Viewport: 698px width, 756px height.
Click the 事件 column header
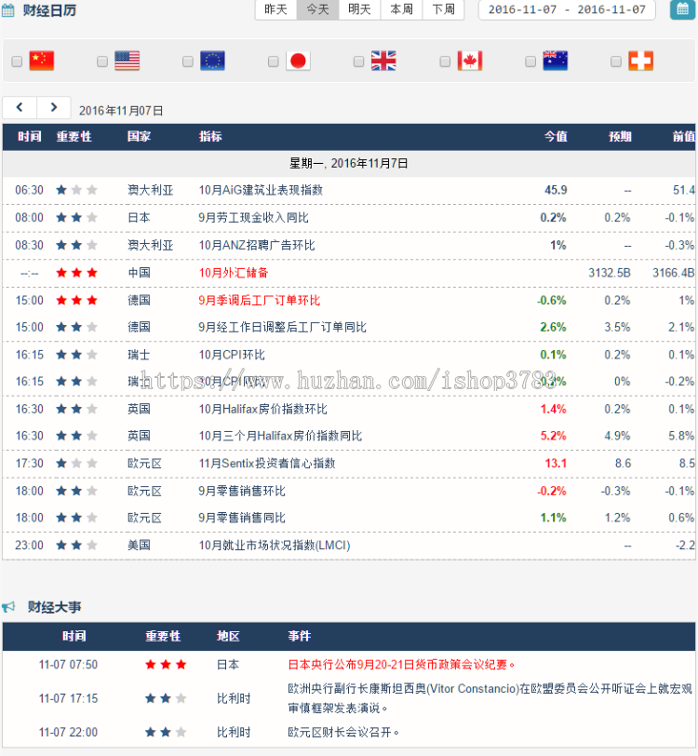[x=300, y=637]
